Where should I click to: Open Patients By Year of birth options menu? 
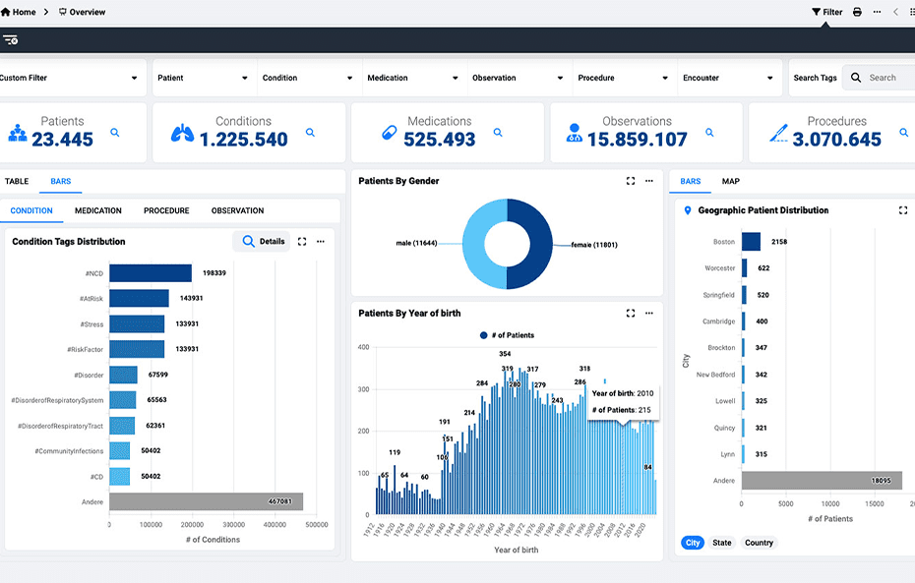[648, 313]
